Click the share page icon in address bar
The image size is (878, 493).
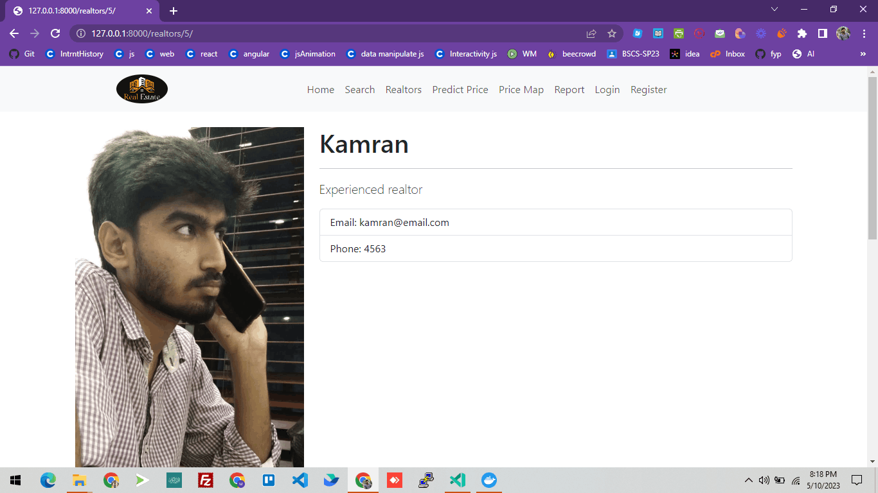click(x=591, y=33)
